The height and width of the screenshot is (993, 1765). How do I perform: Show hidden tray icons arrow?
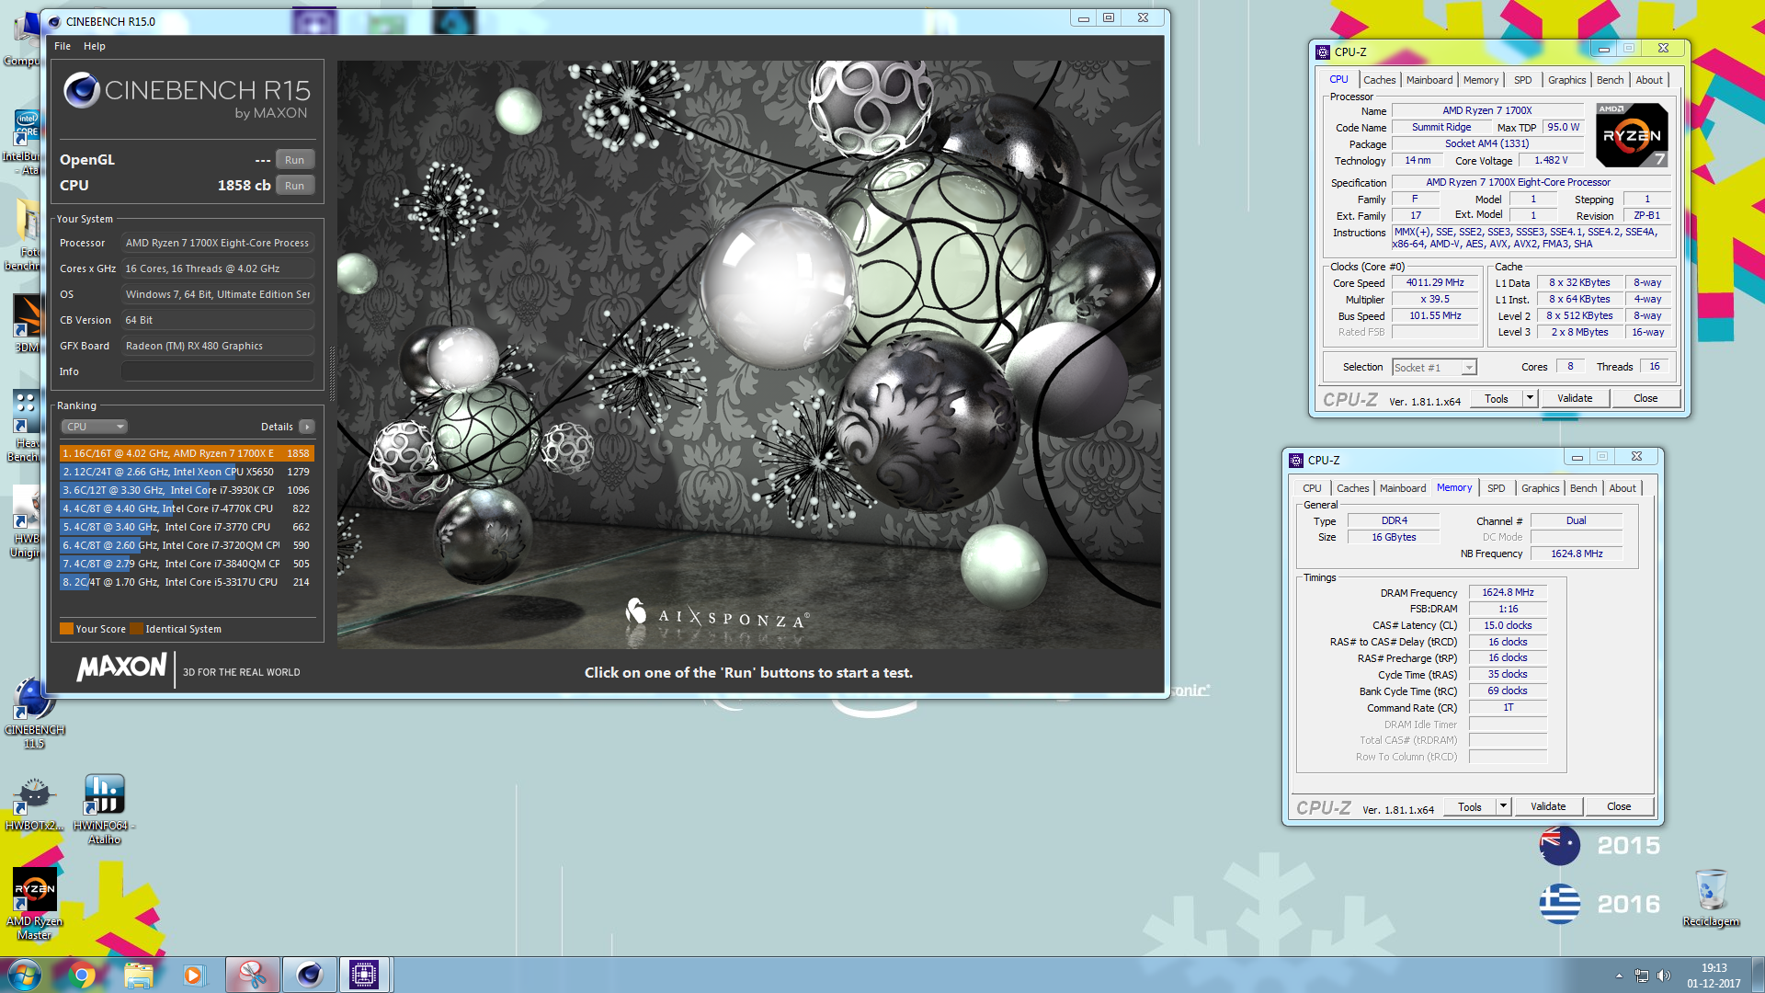(1619, 976)
